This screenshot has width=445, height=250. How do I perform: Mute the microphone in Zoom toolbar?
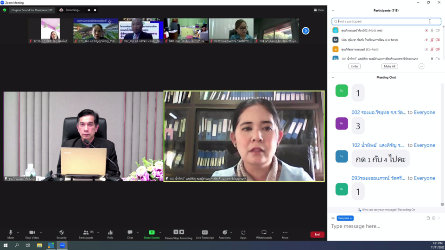click(x=11, y=234)
